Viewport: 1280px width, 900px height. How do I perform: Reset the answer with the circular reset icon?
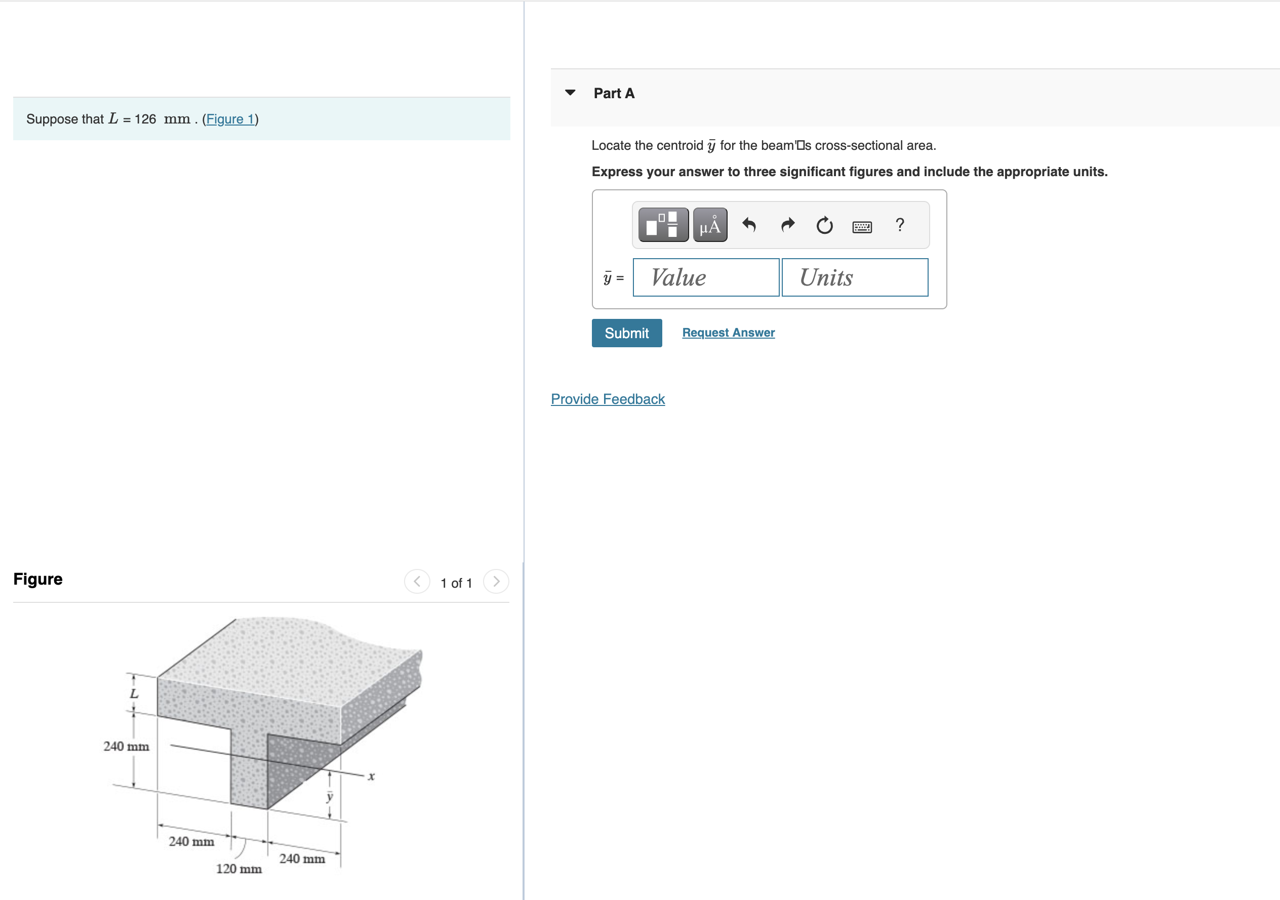point(824,225)
